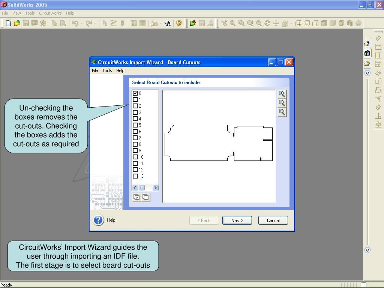This screenshot has width=384, height=288.
Task: Open the wizard's File menu
Action: 95,70
